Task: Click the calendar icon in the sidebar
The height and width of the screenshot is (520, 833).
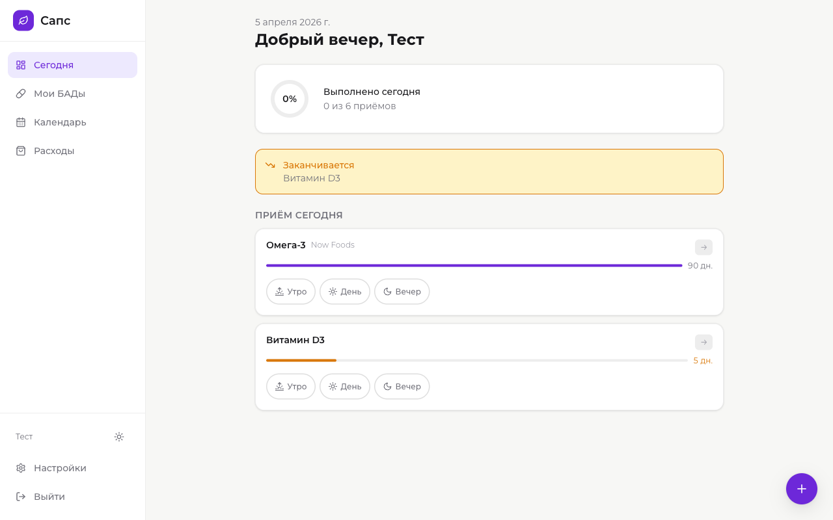Action: click(x=21, y=122)
